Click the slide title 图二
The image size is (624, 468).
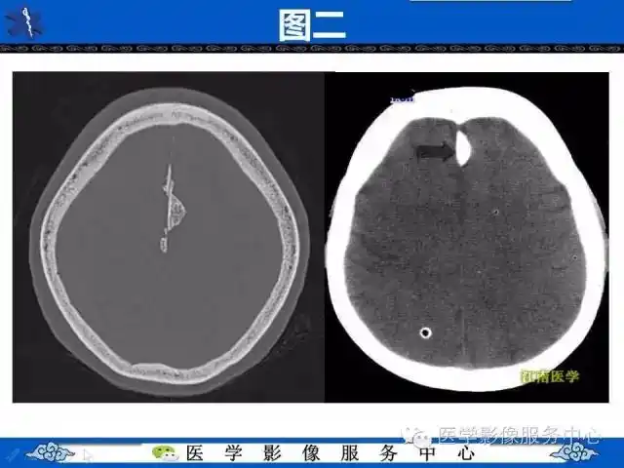coord(311,23)
